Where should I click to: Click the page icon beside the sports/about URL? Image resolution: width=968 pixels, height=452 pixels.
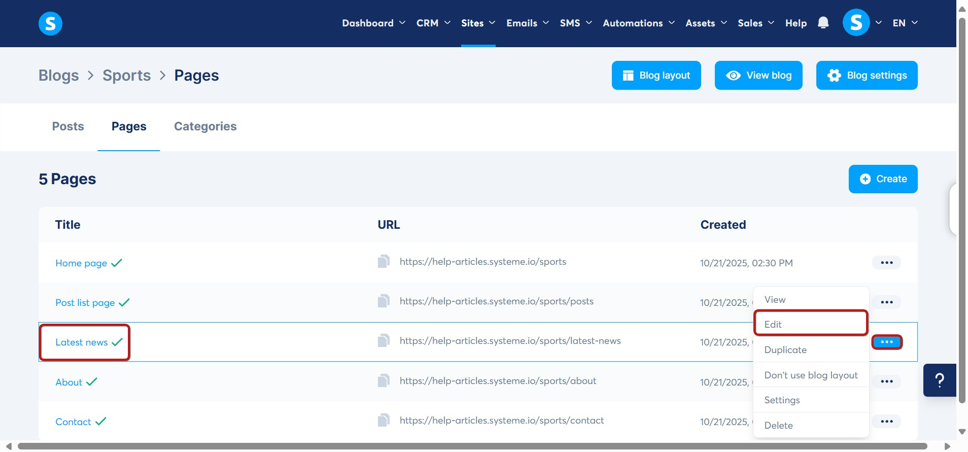pyautogui.click(x=384, y=380)
